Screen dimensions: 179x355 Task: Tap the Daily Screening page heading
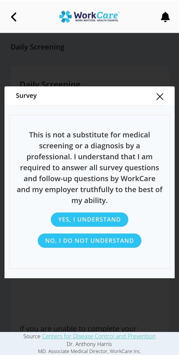click(x=37, y=47)
